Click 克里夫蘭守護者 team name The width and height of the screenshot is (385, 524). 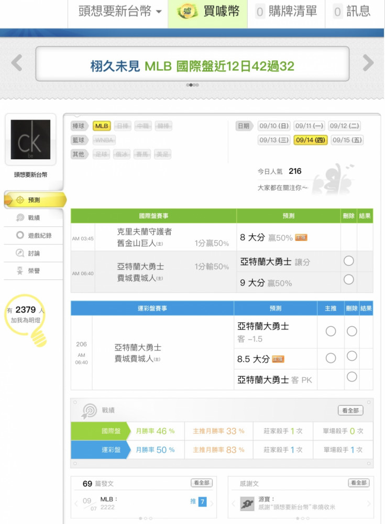pos(145,232)
